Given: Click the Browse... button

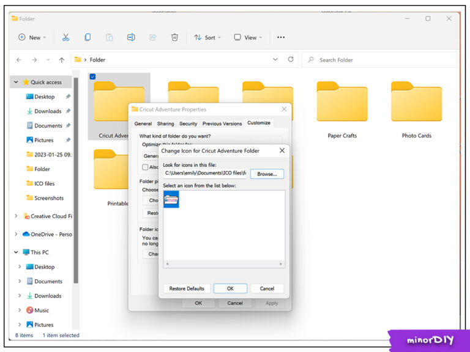Looking at the screenshot, I should coord(267,174).
